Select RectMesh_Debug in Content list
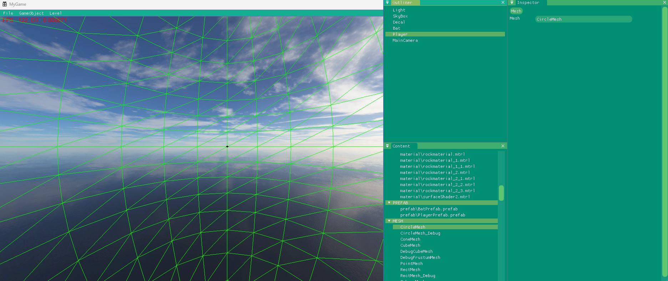 (x=417, y=276)
